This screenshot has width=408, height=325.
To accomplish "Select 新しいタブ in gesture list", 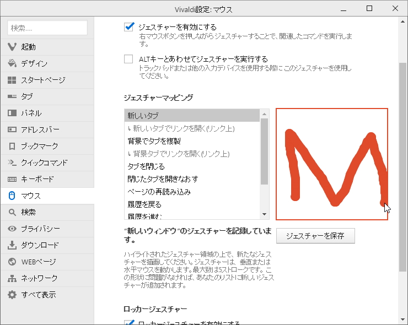I will pyautogui.click(x=192, y=116).
